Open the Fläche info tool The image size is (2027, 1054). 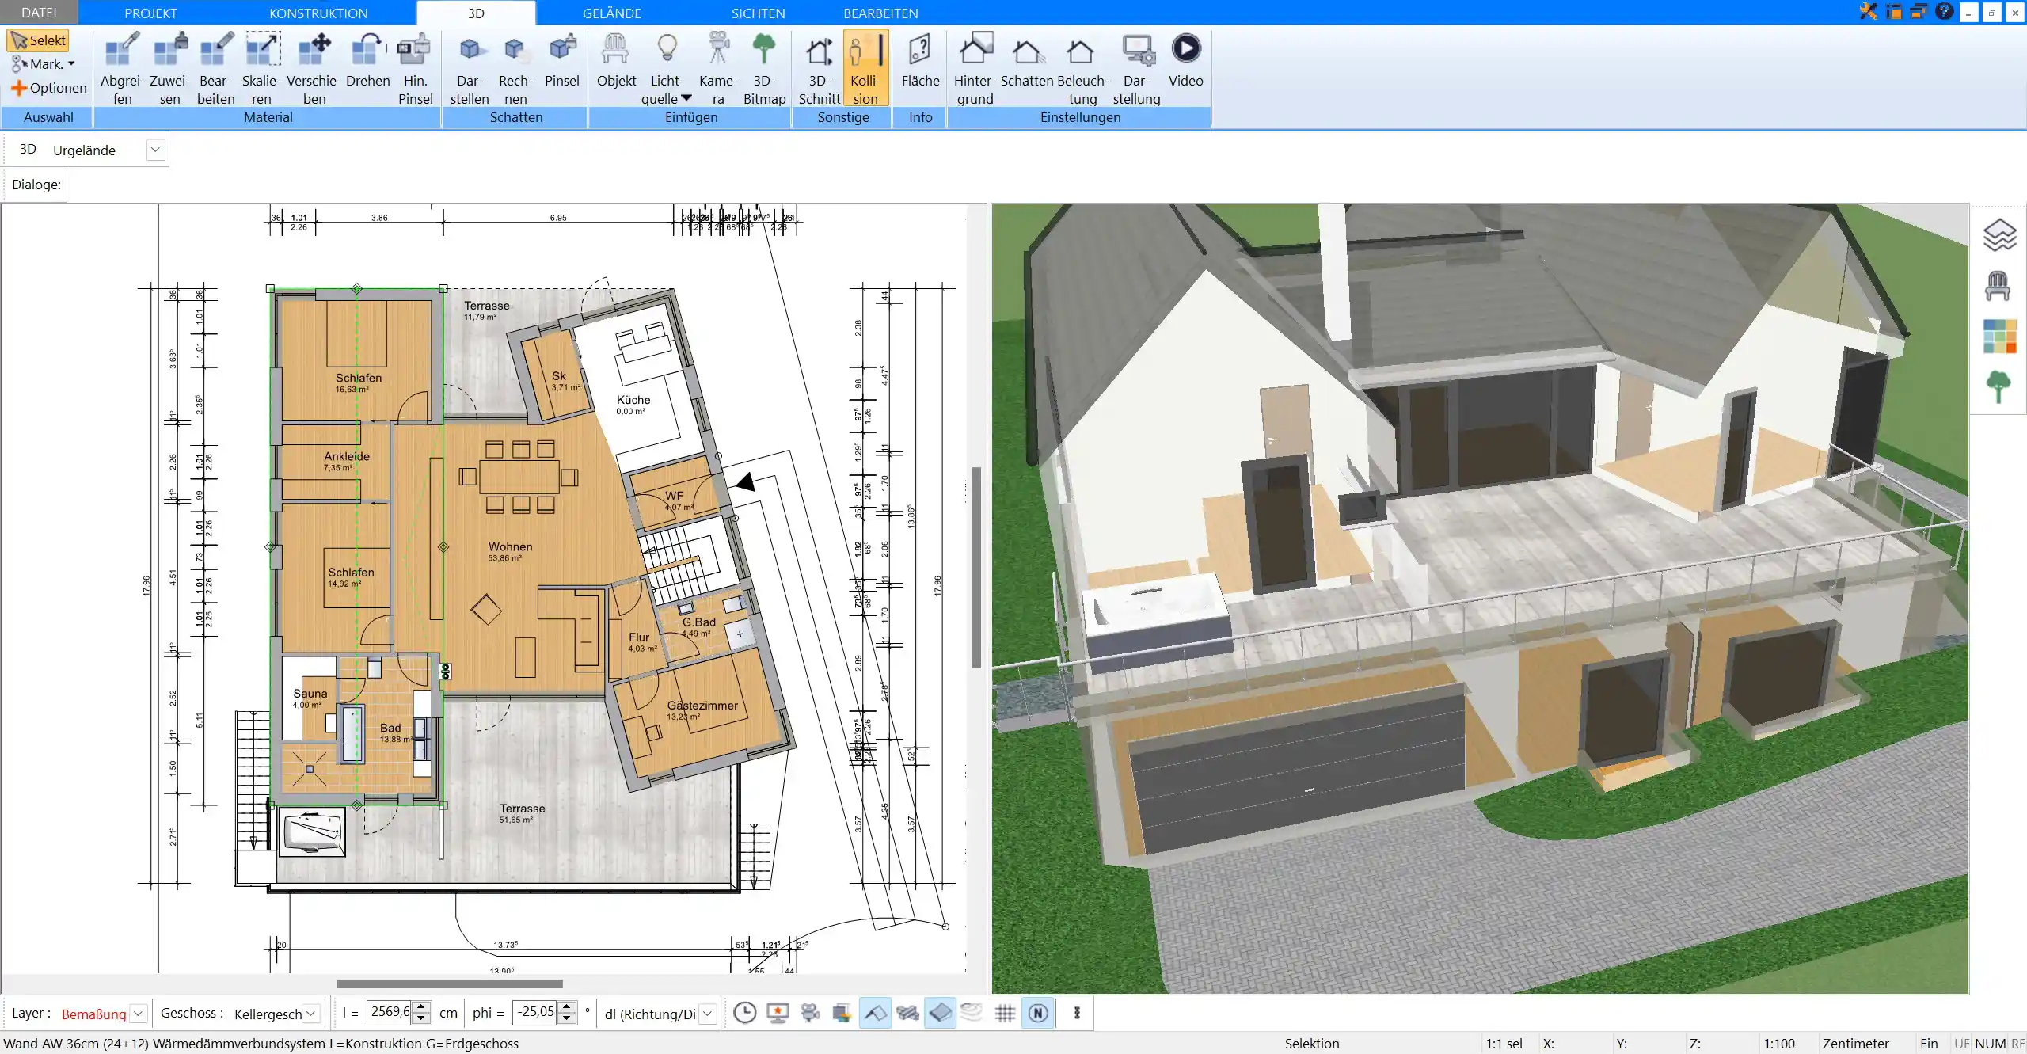tap(920, 61)
